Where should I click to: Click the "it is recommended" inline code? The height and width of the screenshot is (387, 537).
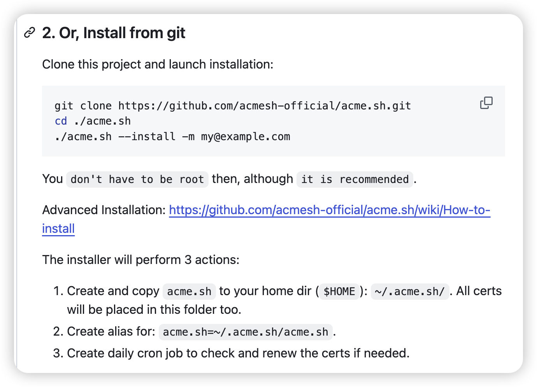355,179
